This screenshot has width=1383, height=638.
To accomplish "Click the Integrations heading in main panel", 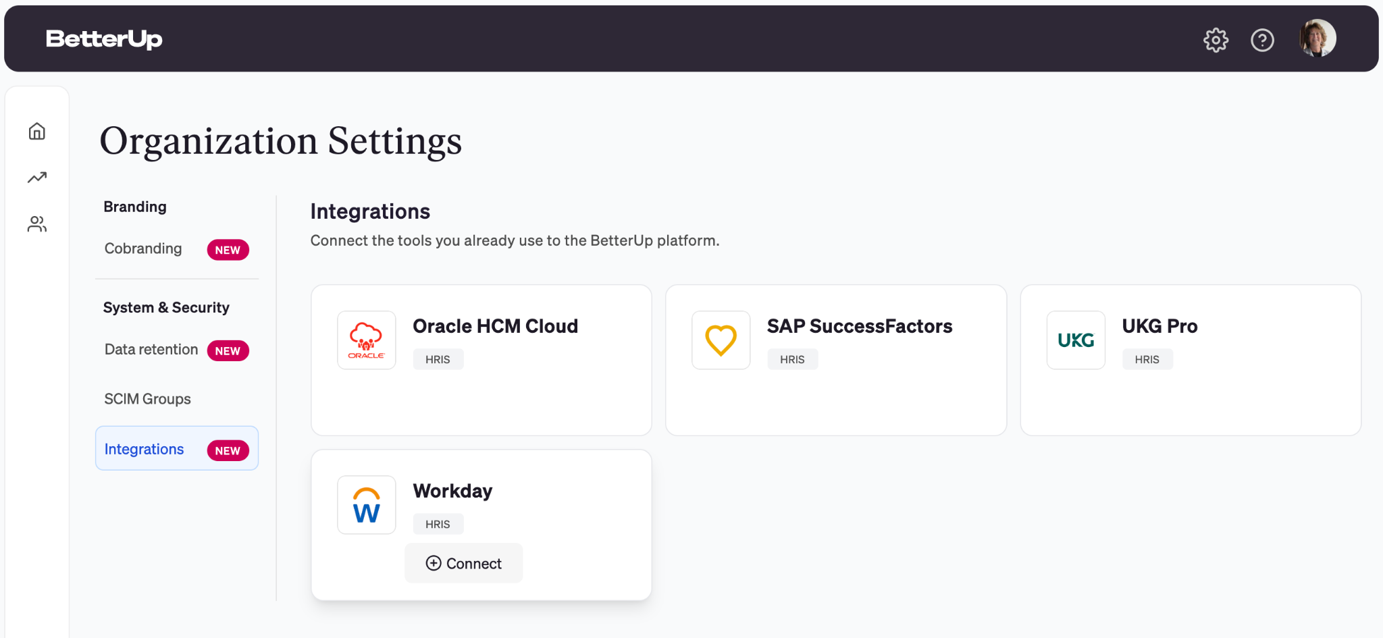I will coord(370,211).
